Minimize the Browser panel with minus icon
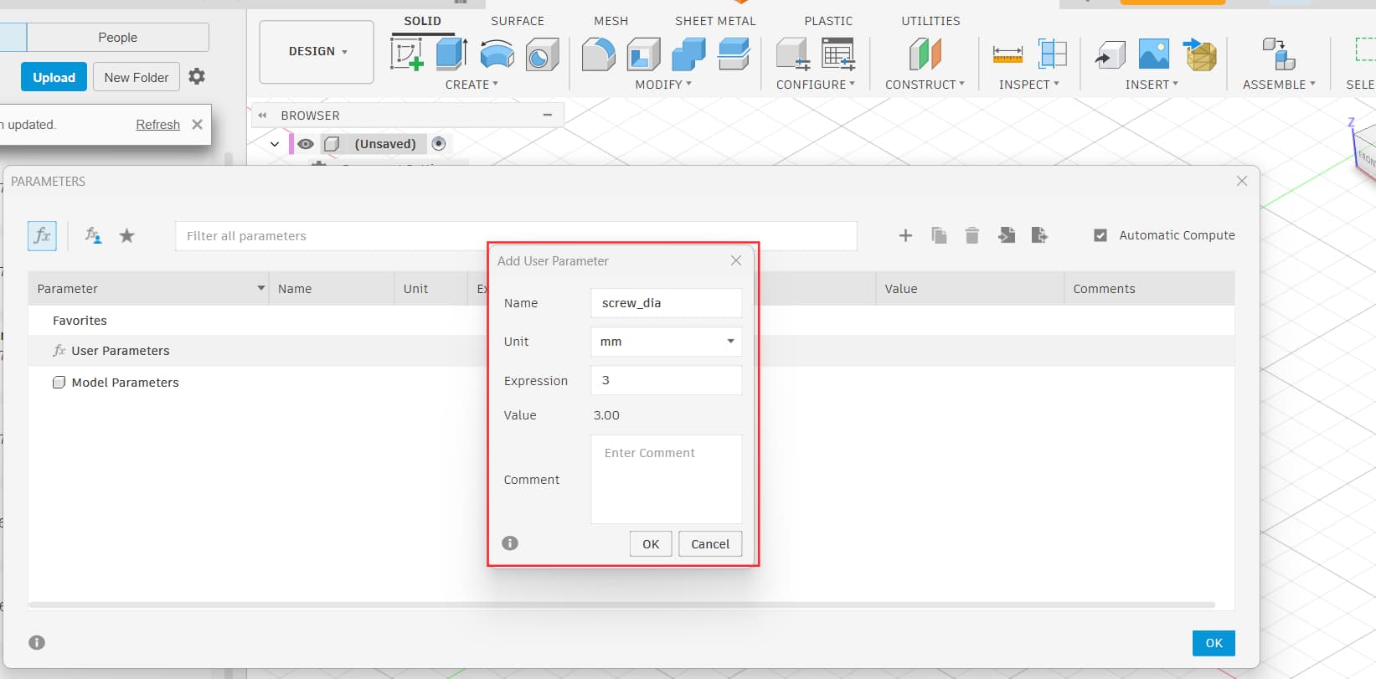The height and width of the screenshot is (679, 1376). (x=548, y=115)
